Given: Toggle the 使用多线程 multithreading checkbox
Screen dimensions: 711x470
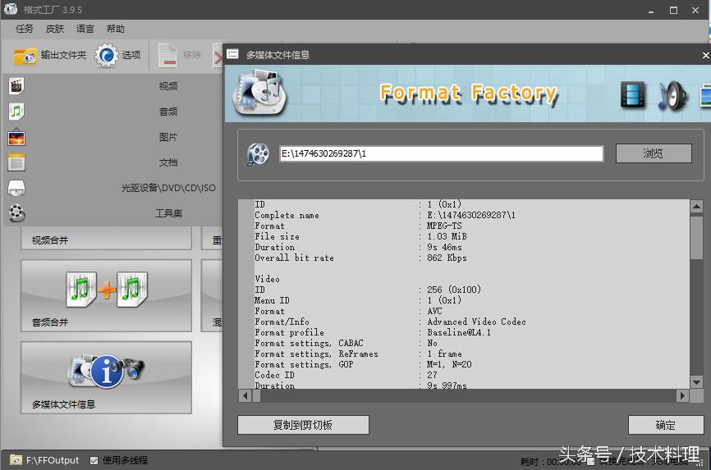Looking at the screenshot, I should click(94, 460).
